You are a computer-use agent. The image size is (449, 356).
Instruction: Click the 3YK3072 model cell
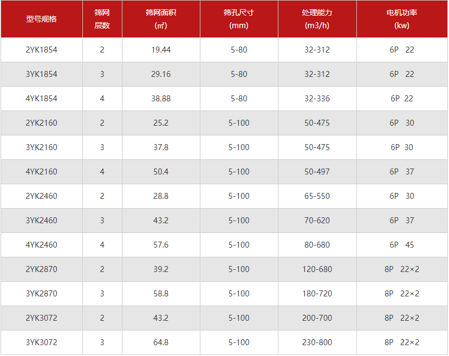pos(42,342)
